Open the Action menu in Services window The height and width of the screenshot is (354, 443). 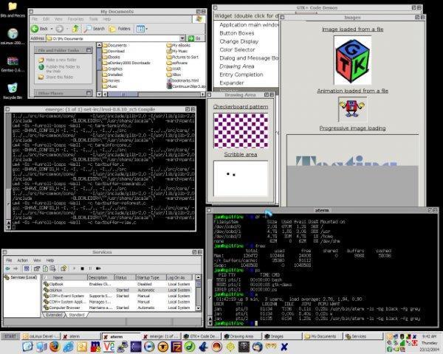click(23, 260)
